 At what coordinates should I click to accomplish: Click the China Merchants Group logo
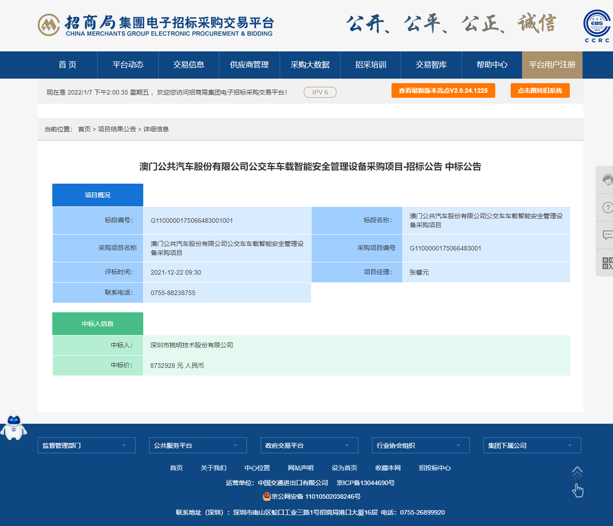coord(49,25)
